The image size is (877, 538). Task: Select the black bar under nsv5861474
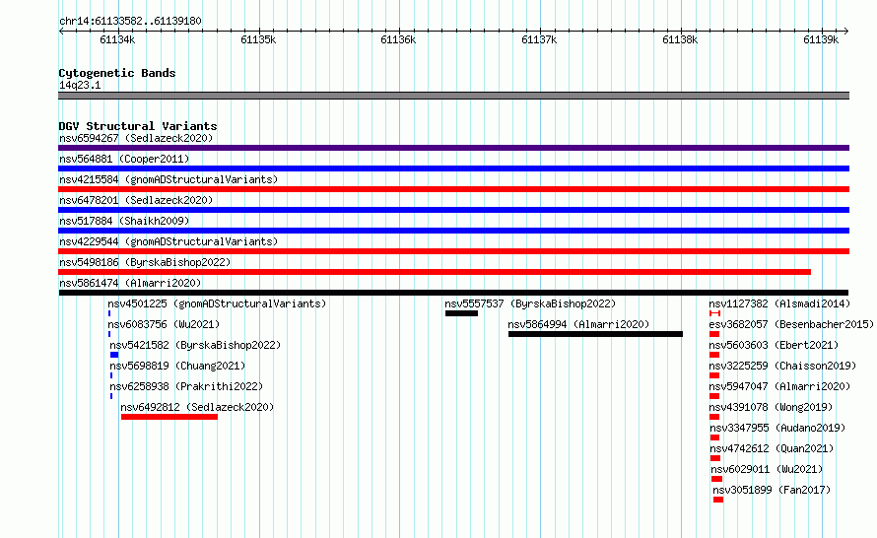[x=453, y=293]
